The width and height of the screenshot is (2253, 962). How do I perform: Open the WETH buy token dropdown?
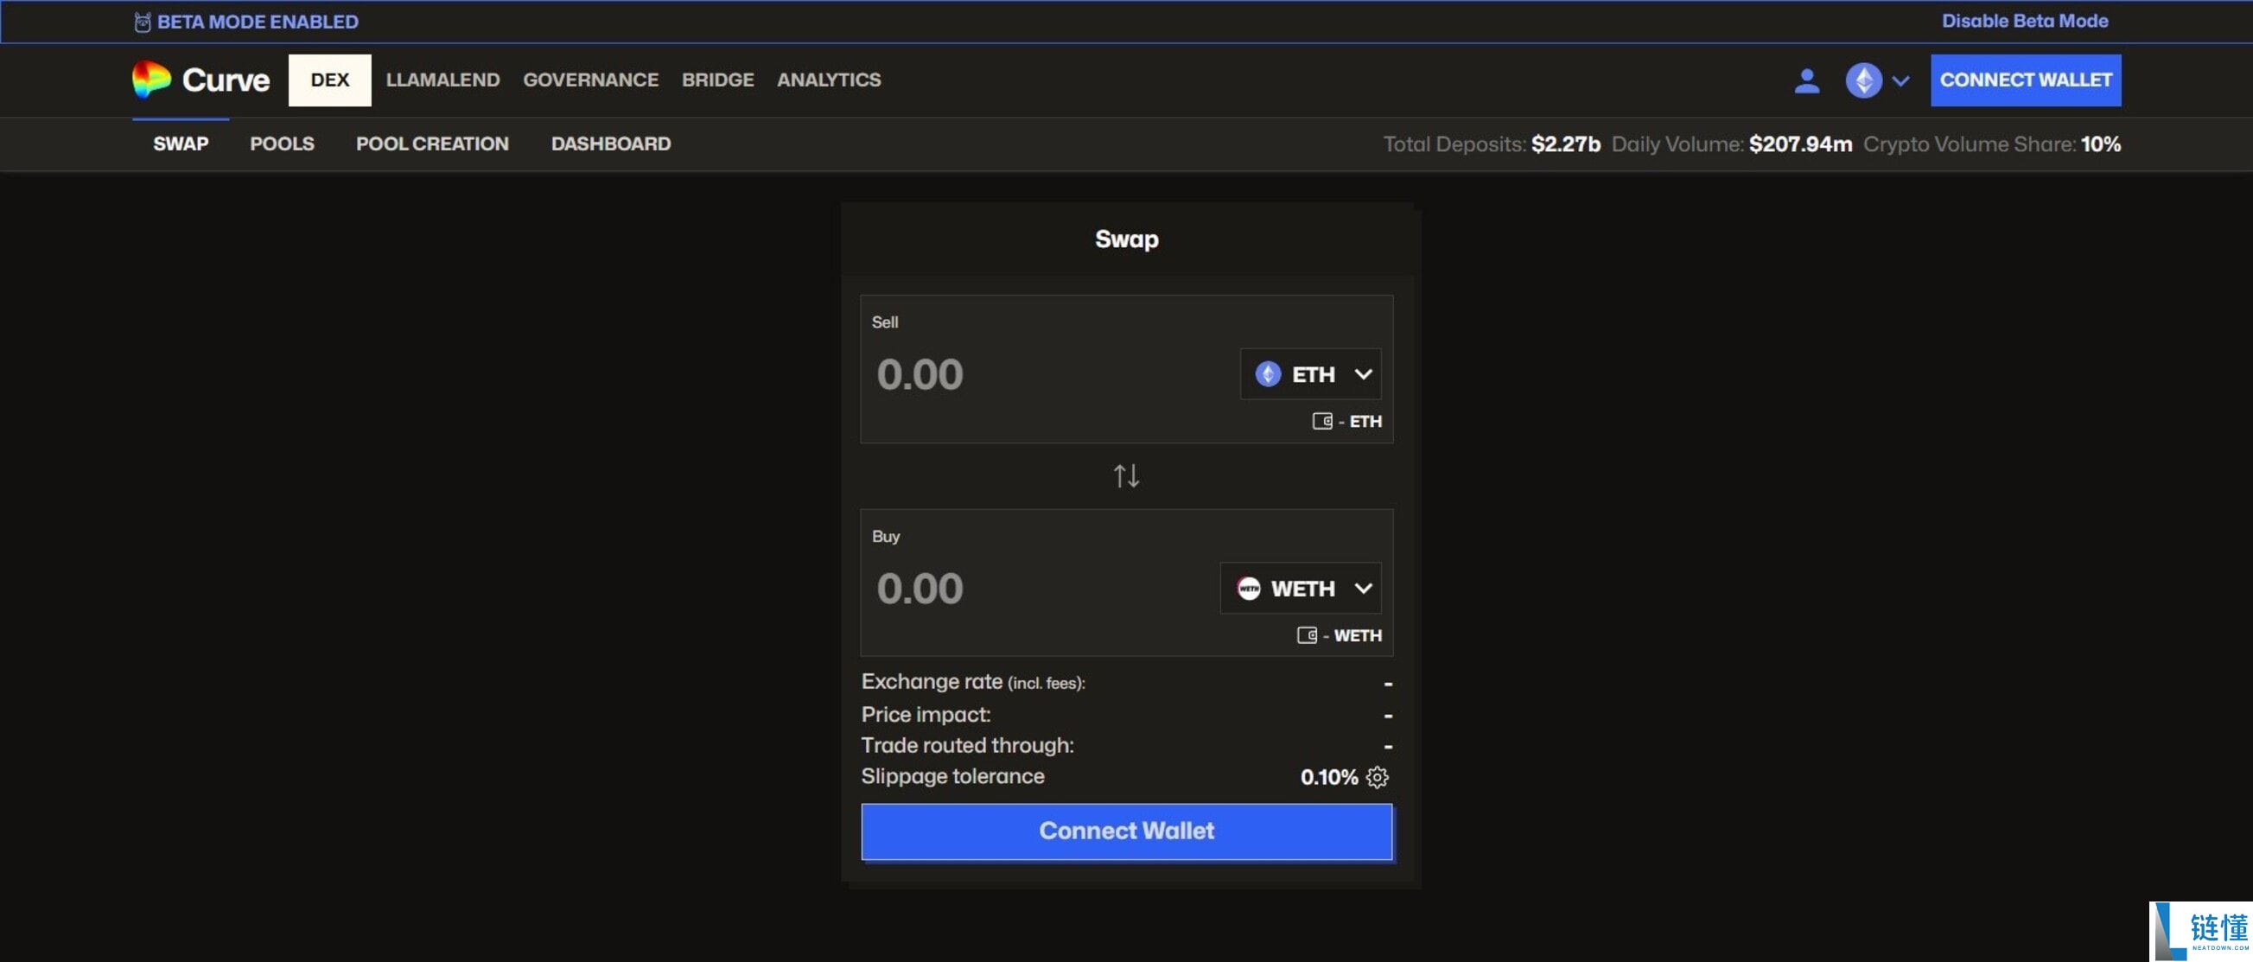pos(1302,589)
